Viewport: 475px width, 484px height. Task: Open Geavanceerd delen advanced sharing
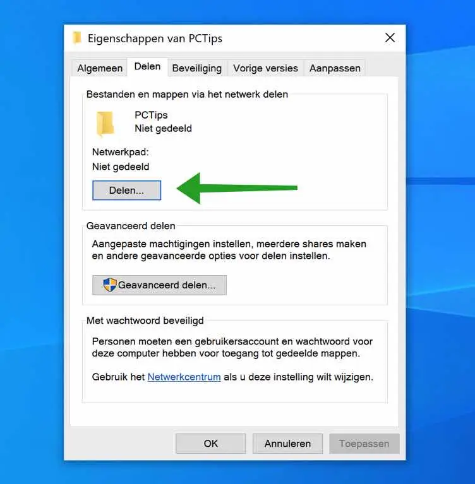click(x=159, y=285)
